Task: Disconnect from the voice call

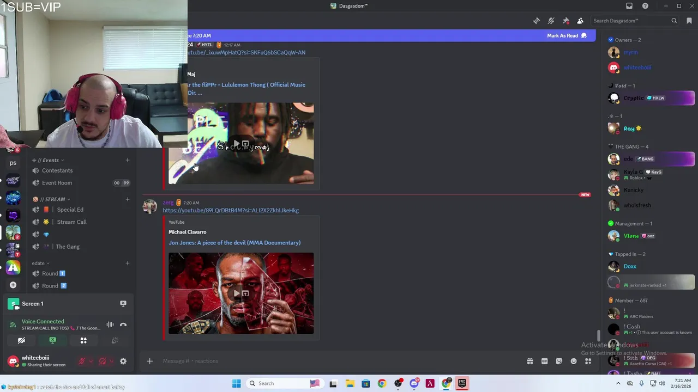Action: tap(123, 324)
